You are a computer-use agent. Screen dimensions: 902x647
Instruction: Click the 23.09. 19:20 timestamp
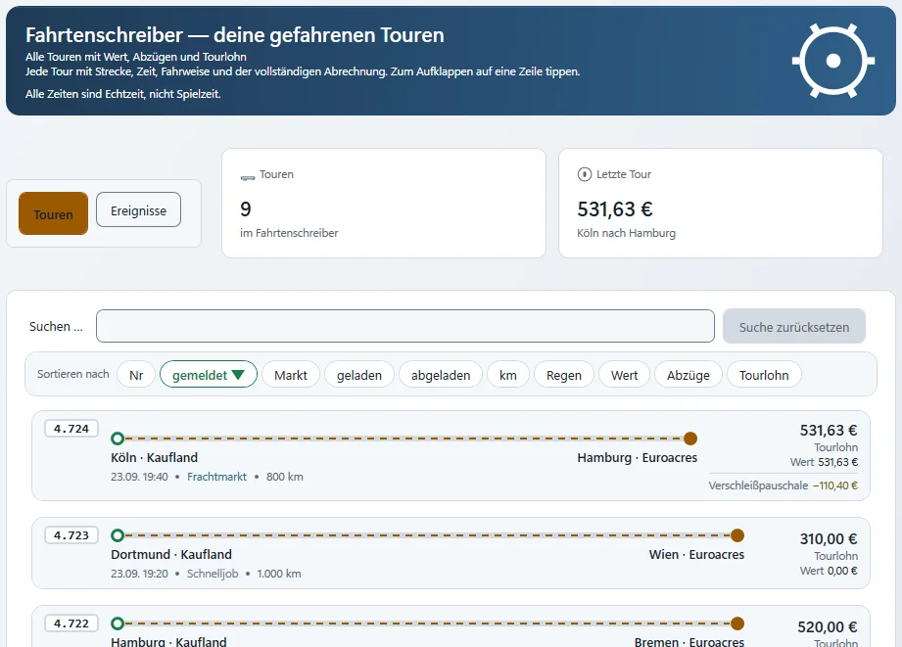point(139,574)
